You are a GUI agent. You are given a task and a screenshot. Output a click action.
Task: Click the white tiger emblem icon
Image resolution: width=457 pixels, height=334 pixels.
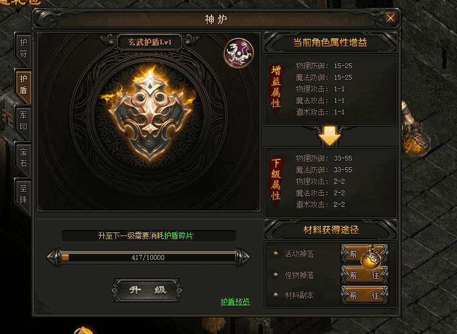[x=238, y=53]
